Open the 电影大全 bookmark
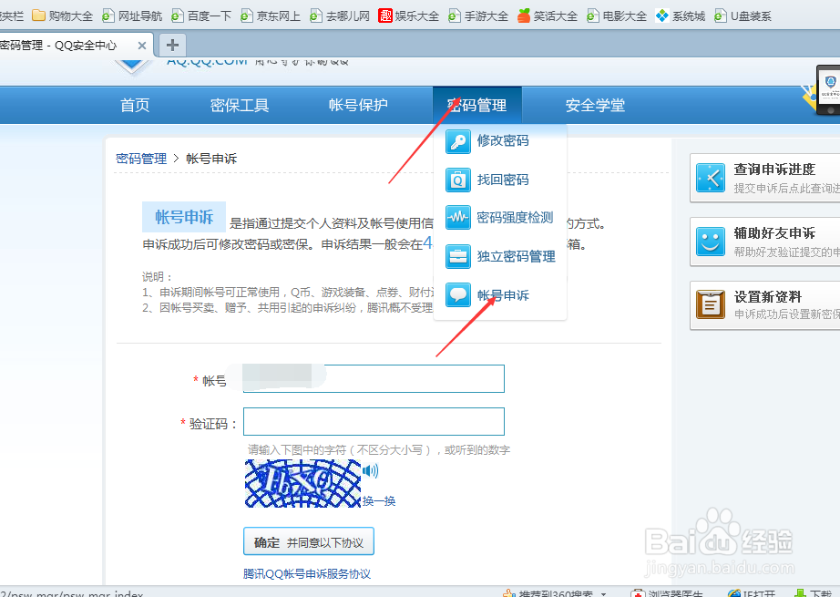The height and width of the screenshot is (597, 840). tap(617, 16)
